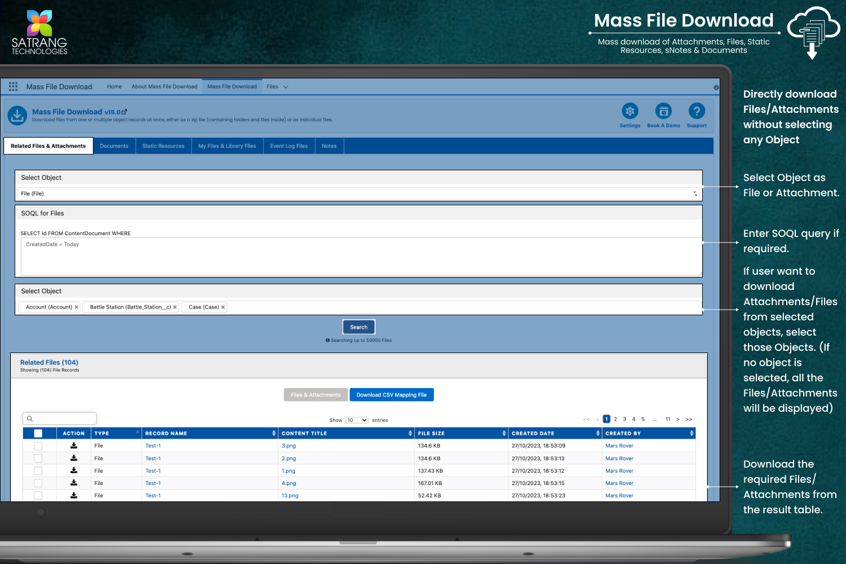Click download icon for 13.png row

pos(74,495)
